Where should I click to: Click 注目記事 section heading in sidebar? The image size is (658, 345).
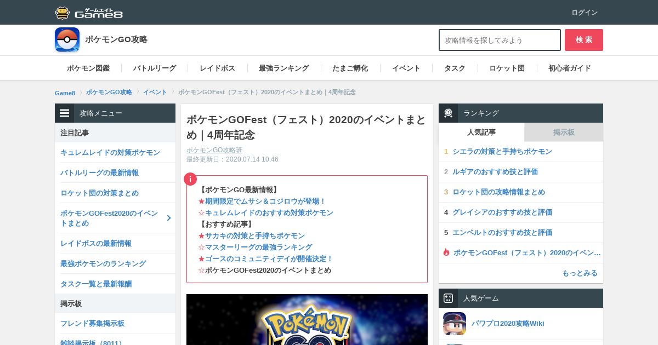(75, 133)
